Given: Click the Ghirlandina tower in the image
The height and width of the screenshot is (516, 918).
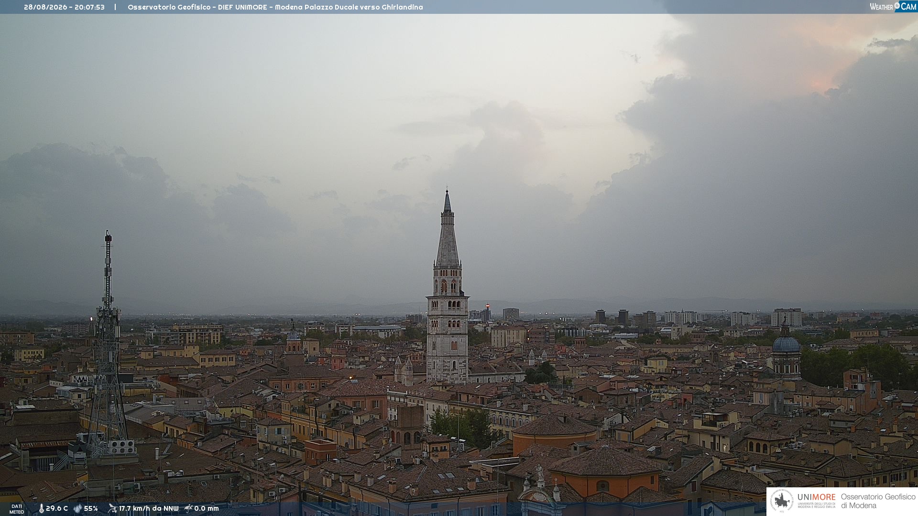Looking at the screenshot, I should [x=448, y=287].
